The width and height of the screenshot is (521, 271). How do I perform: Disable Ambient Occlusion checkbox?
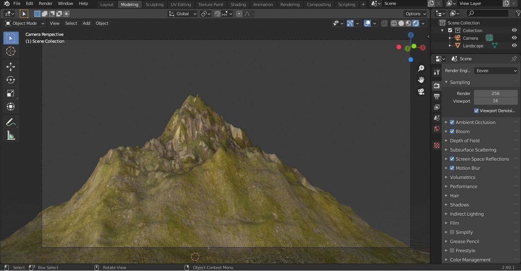[452, 122]
